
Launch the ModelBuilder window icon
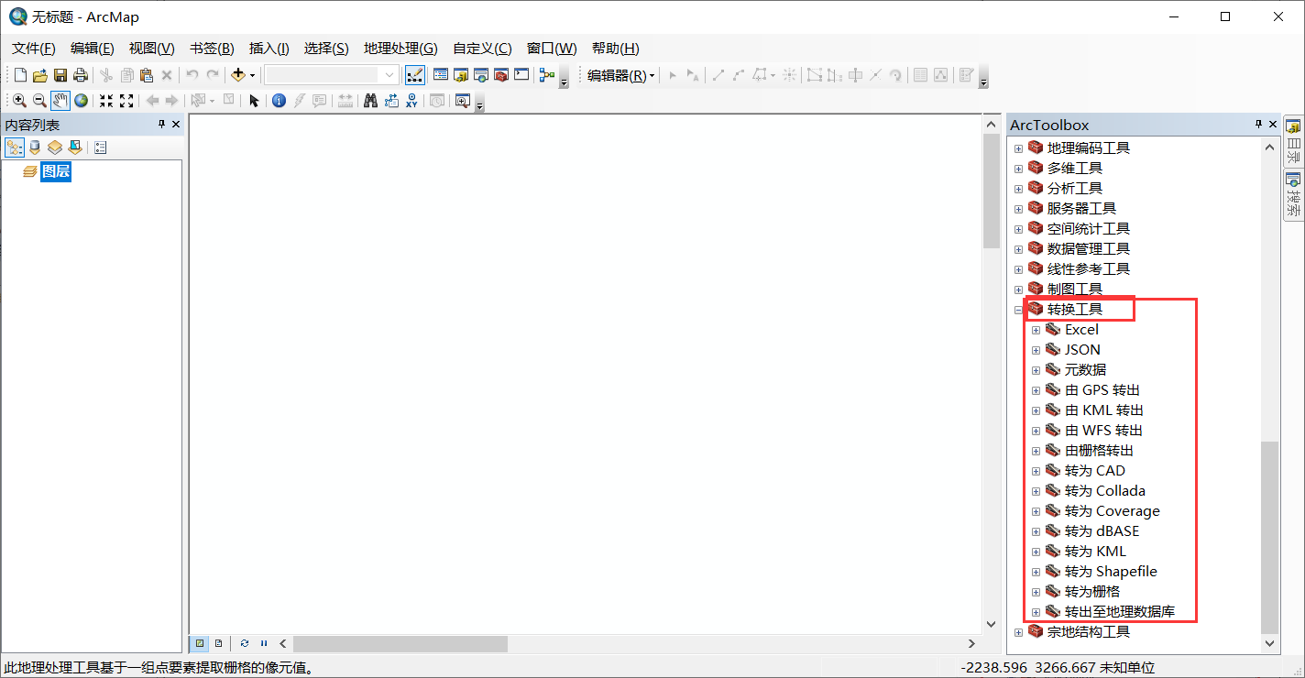[547, 75]
